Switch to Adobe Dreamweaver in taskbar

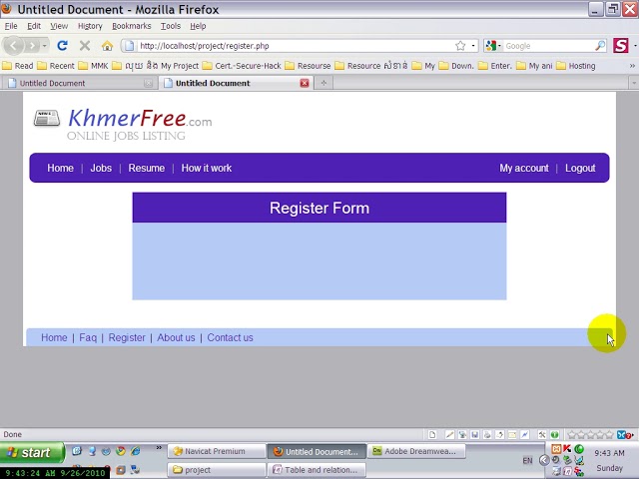tap(416, 451)
